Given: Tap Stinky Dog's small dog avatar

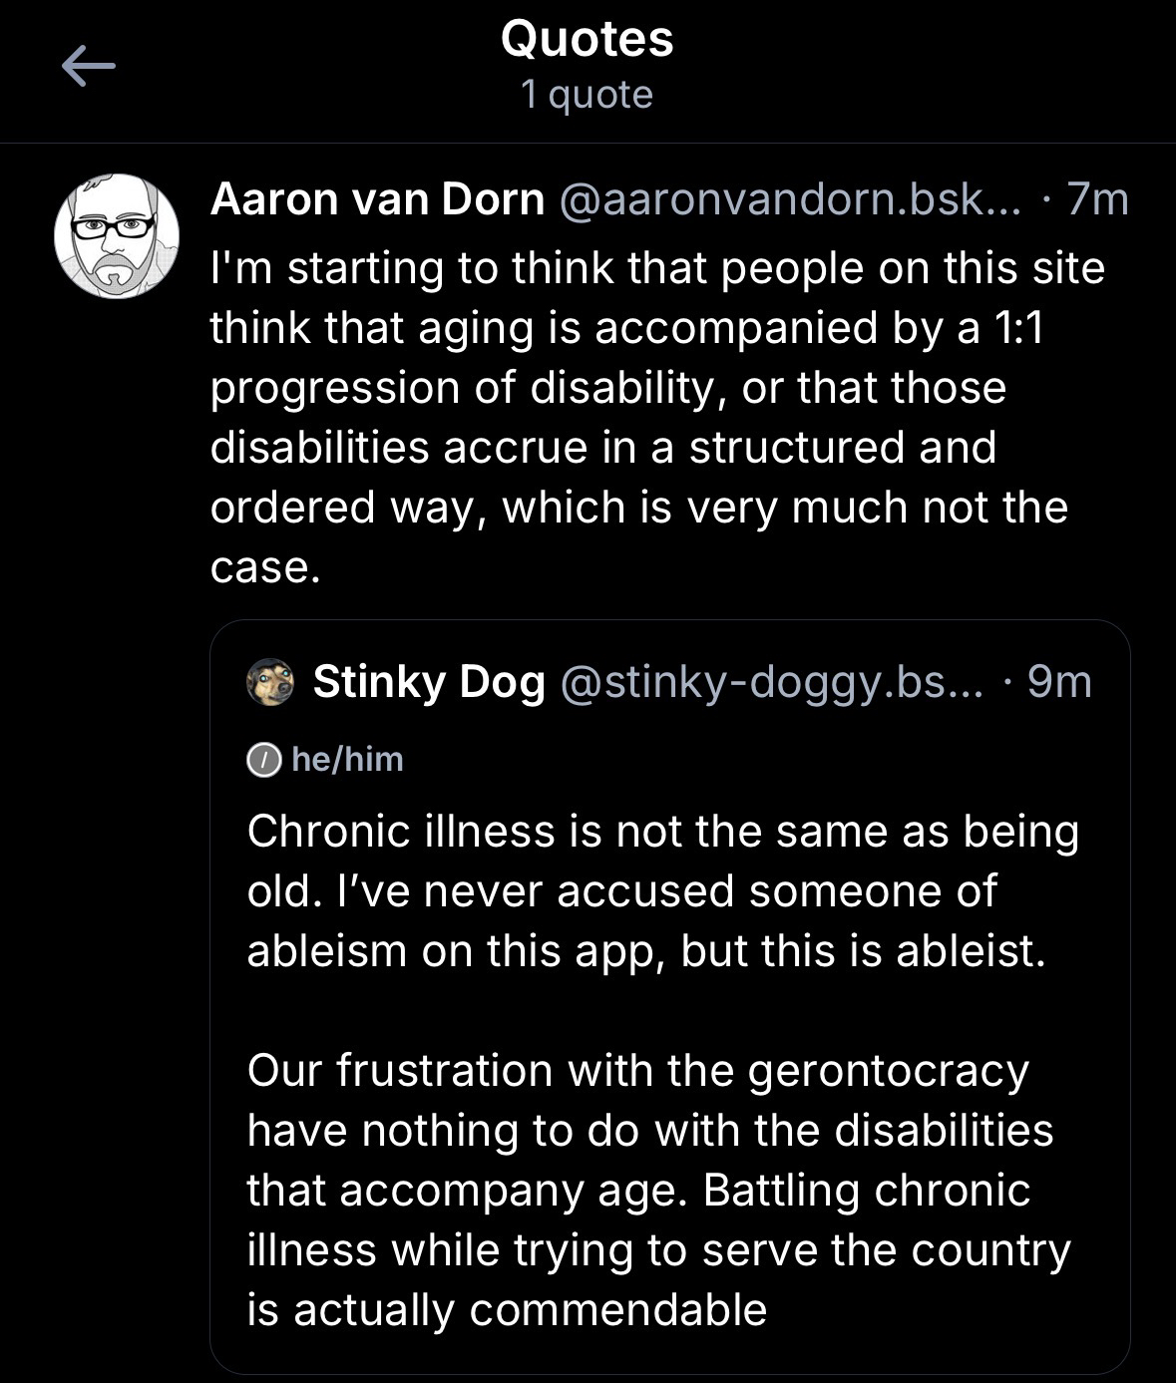Looking at the screenshot, I should point(270,682).
